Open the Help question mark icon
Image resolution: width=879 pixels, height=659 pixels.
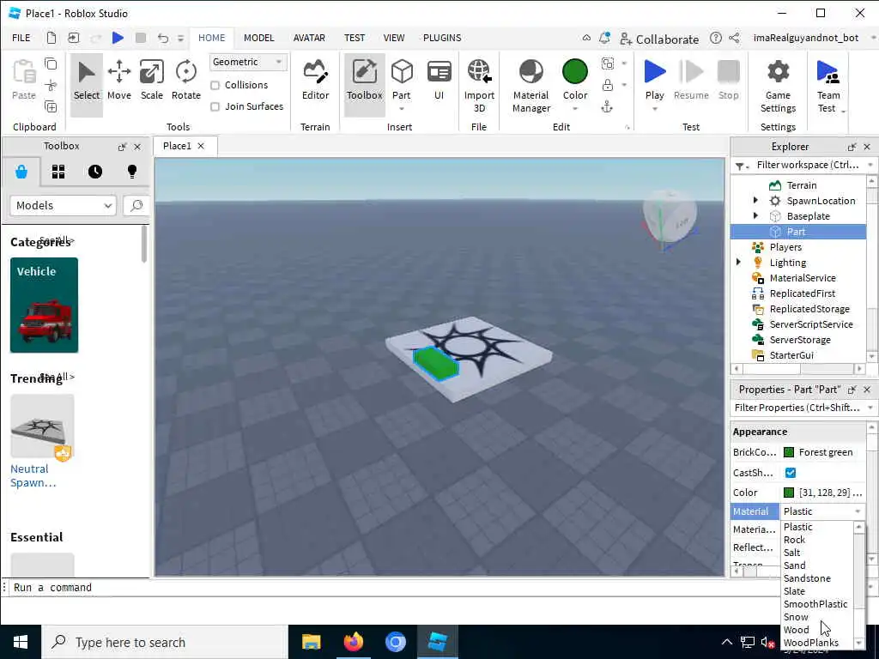[715, 38]
